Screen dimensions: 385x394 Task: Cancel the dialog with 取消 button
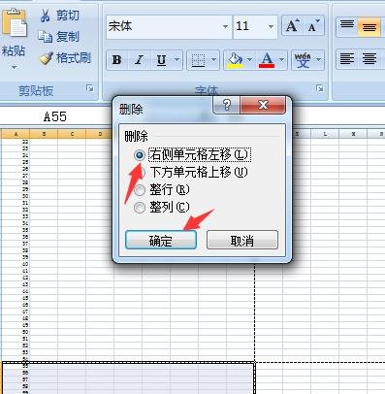click(242, 240)
